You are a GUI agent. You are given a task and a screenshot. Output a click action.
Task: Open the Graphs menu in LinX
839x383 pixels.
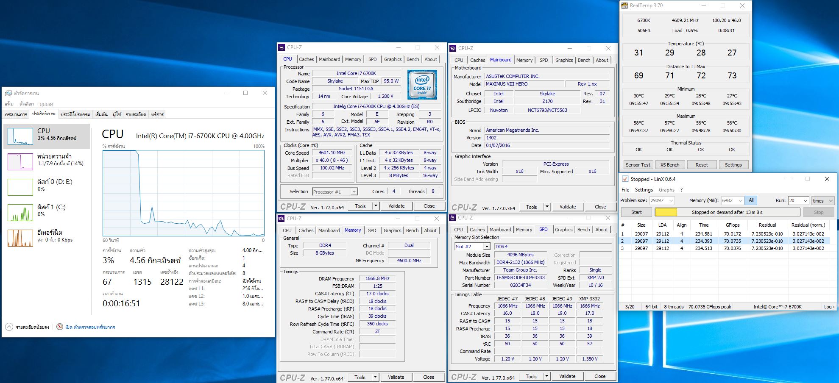(666, 190)
